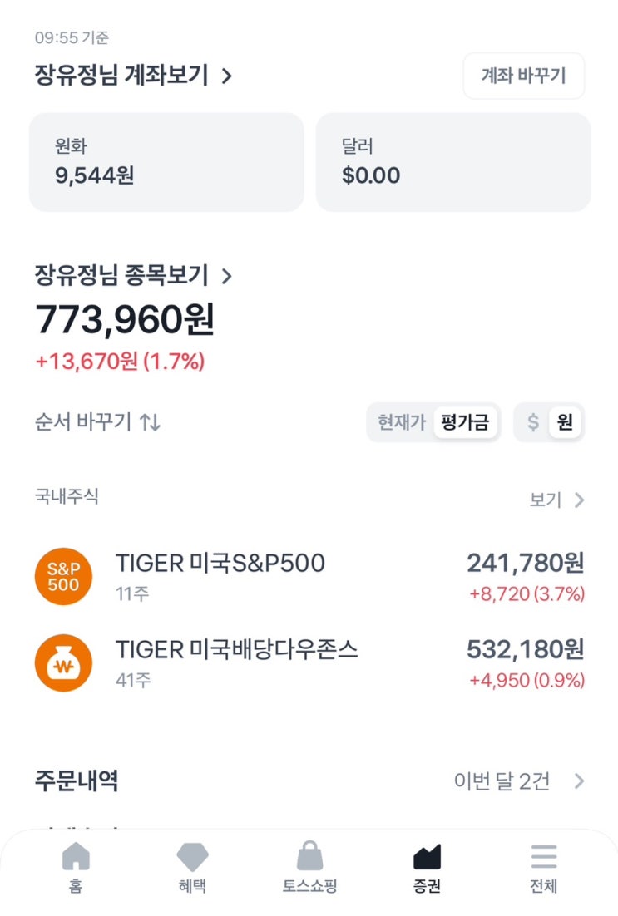
Task: Tap the TIGER 미국배당다우존스 money bag icon
Action: 63,663
